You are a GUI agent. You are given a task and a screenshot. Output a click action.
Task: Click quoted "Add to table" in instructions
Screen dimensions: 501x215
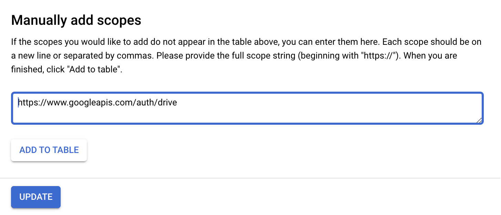93,69
